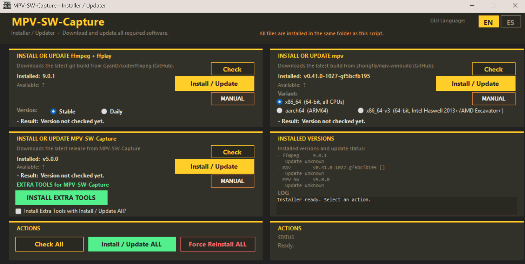
Task: Close the installer window
Action: click(515, 6)
